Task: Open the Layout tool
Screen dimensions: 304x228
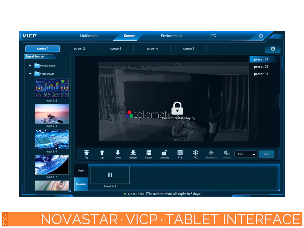Action: [149, 153]
